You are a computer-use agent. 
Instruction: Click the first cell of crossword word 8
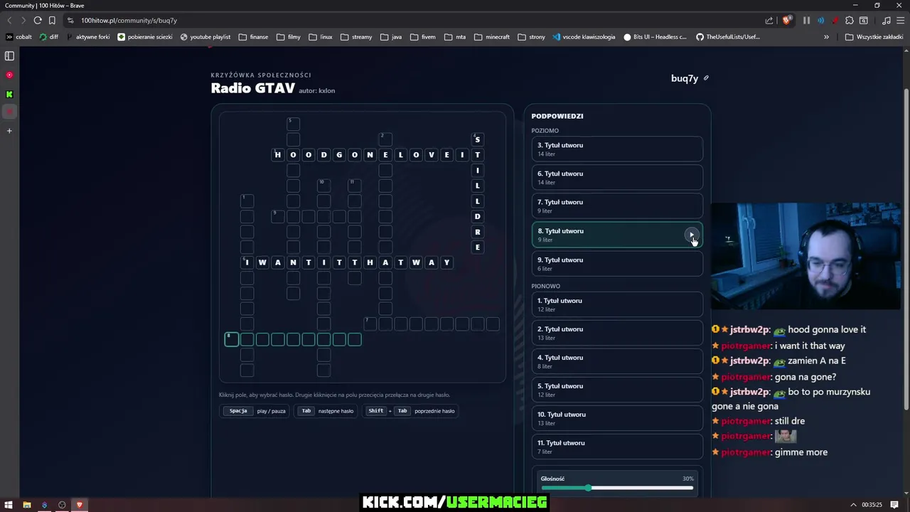tap(232, 339)
